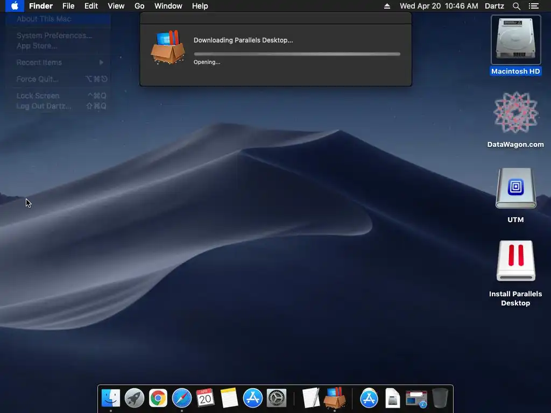The height and width of the screenshot is (413, 551).
Task: Open Launchpad rocket in the Dock
Action: [134, 398]
